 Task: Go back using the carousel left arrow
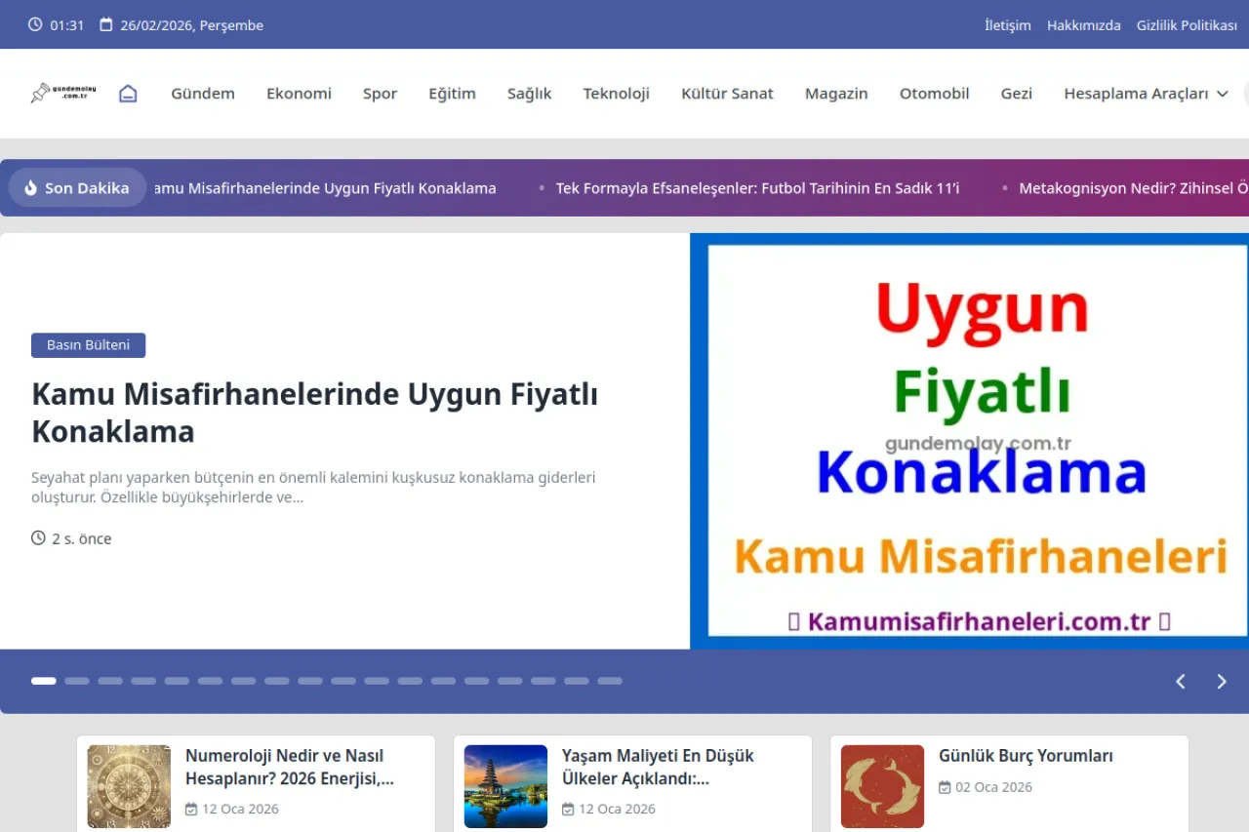1180,681
